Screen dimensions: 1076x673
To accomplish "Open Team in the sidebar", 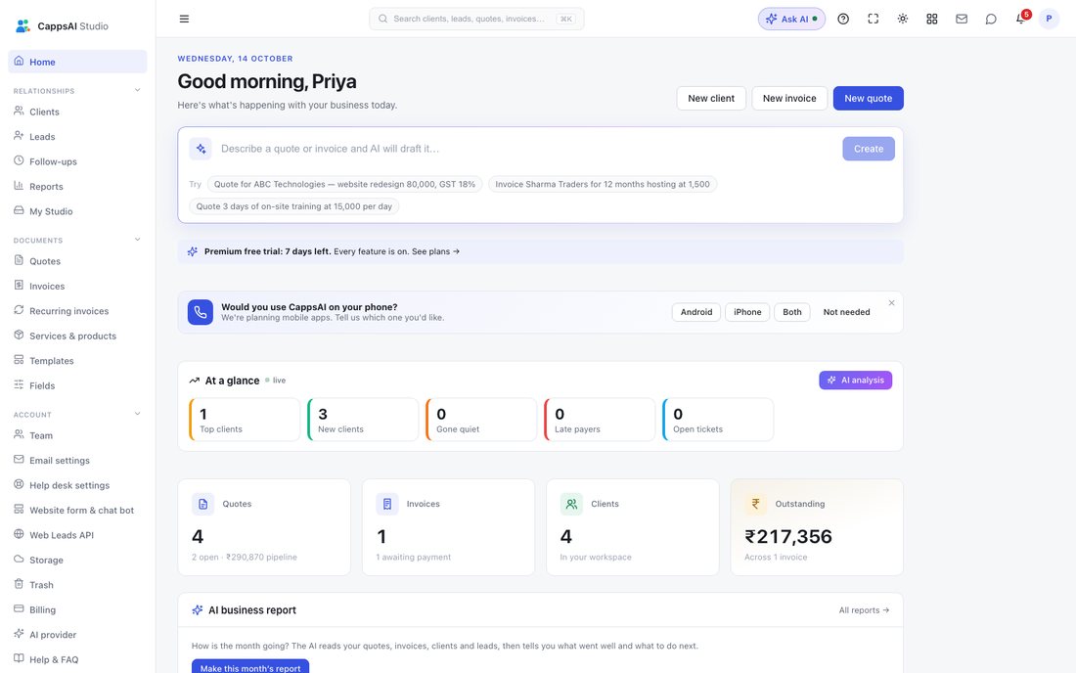I will 77,435.
